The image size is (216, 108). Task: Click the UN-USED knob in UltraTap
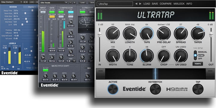tap(181, 55)
